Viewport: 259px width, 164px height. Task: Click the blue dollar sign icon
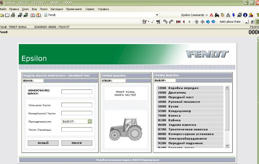click(x=233, y=15)
